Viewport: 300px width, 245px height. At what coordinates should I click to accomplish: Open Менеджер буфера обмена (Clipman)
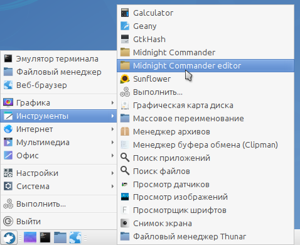point(205,144)
